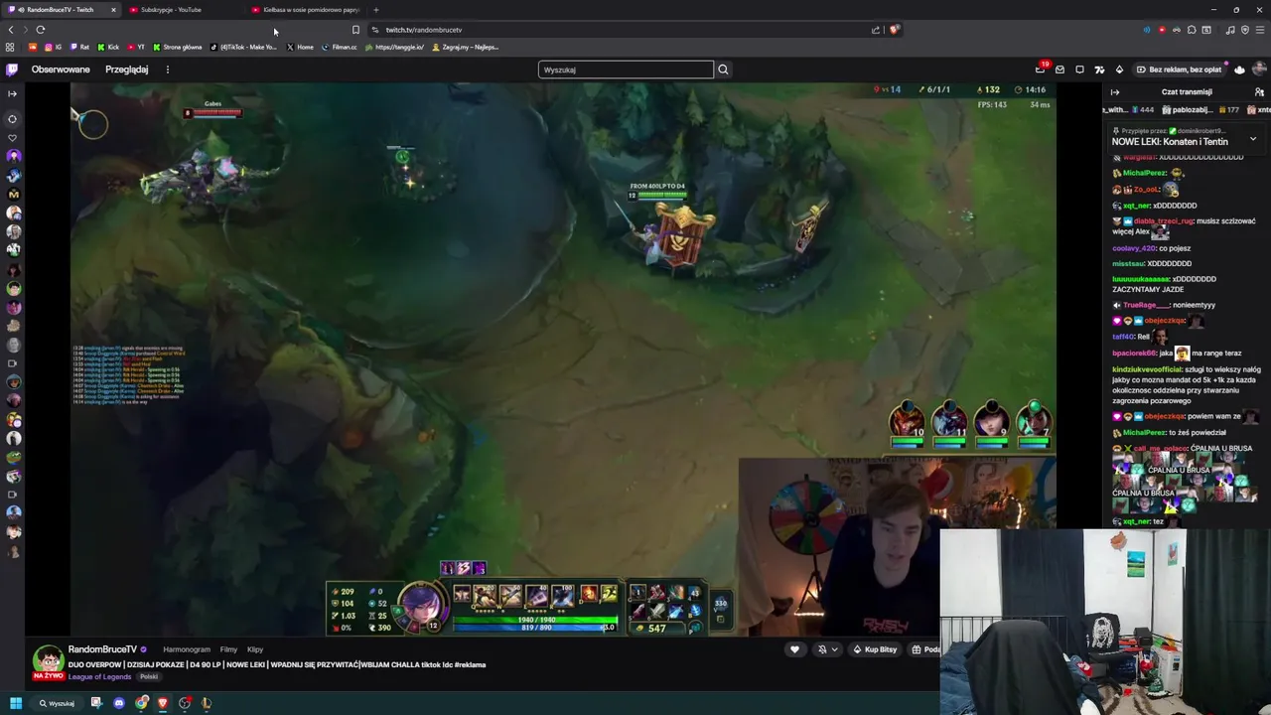Open Brave main hamburger menu

1259,30
